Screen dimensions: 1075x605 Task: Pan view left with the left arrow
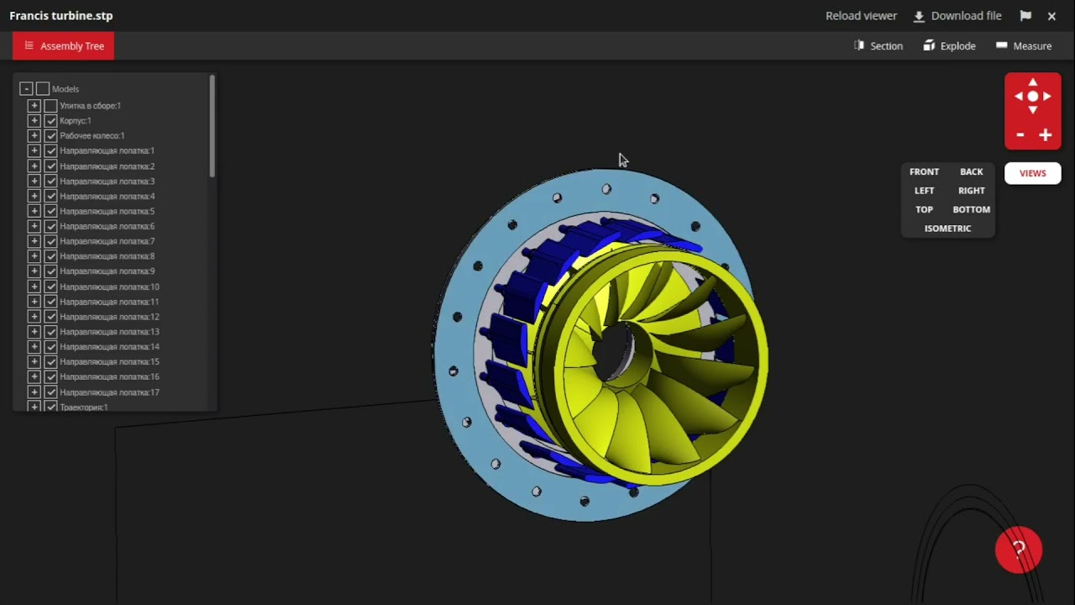coord(1019,97)
